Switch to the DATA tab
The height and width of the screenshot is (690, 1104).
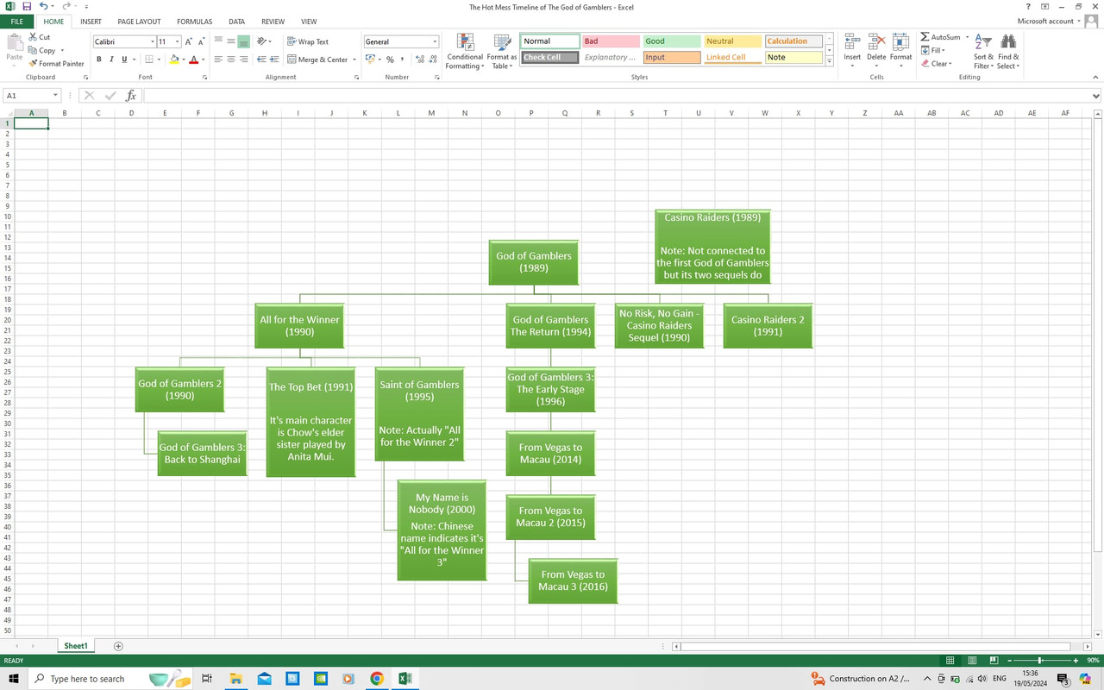pyautogui.click(x=236, y=22)
